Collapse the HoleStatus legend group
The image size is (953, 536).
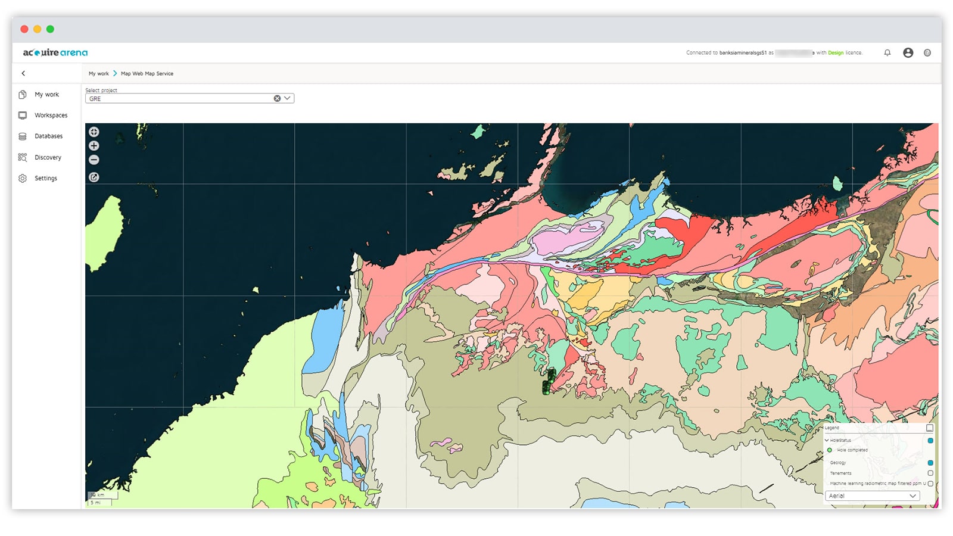pyautogui.click(x=827, y=441)
